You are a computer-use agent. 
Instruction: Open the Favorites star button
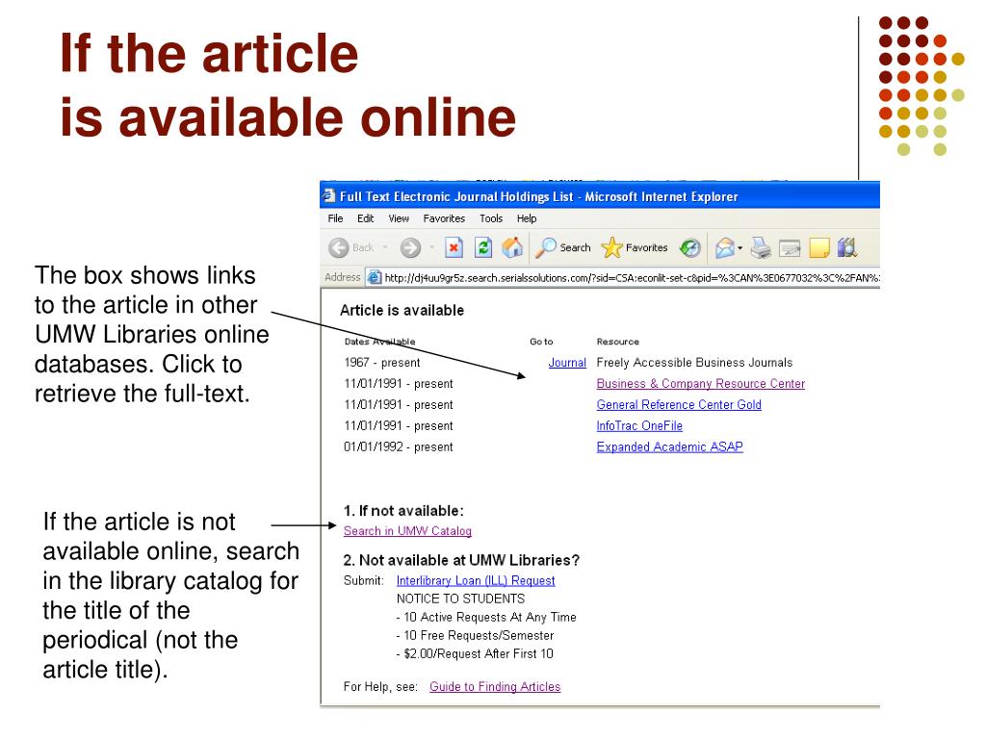[x=634, y=247]
